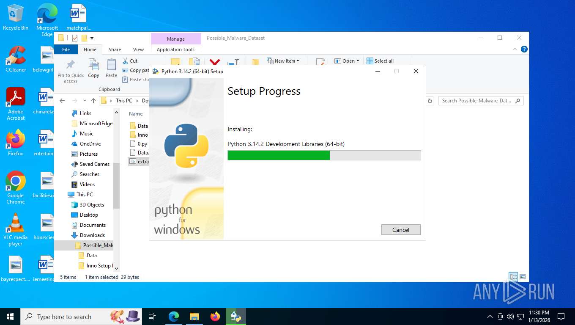Open the matchpal Word document icon
Screen dimensions: 575x325
click(x=79, y=17)
